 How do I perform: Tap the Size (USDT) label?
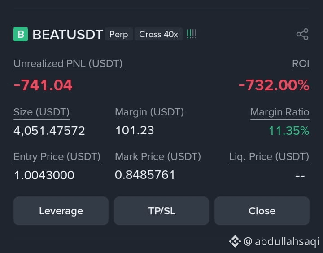(42, 112)
